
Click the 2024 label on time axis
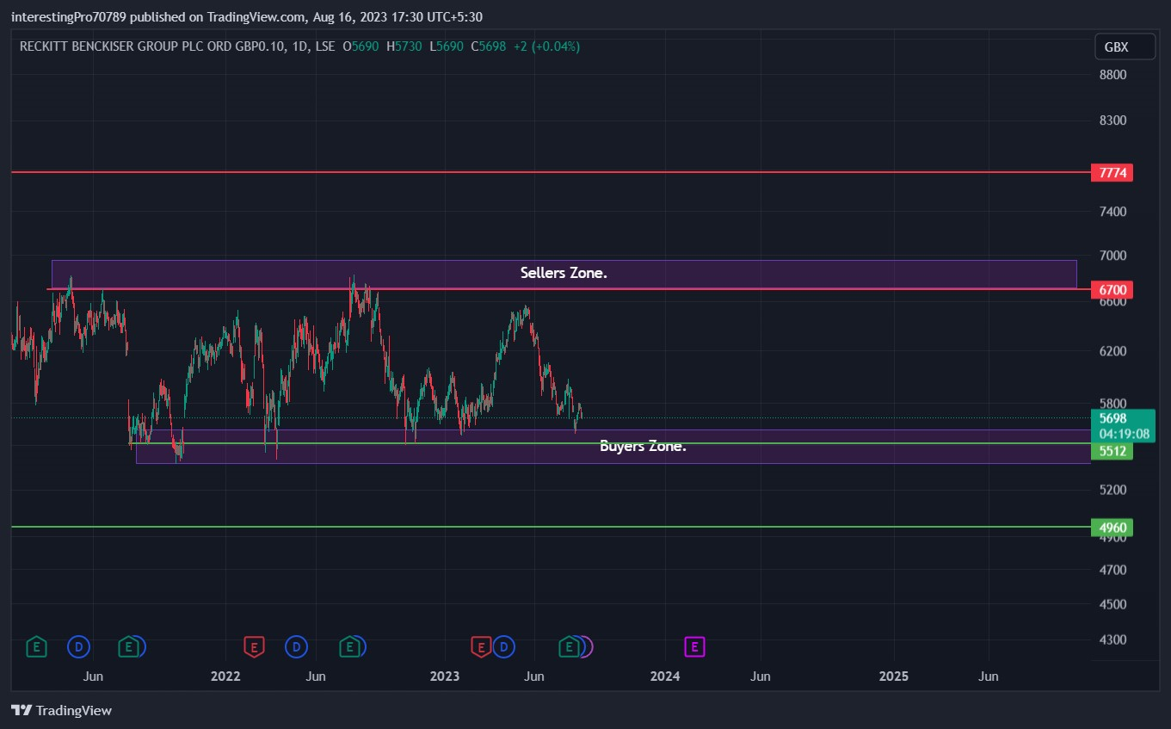pyautogui.click(x=665, y=676)
